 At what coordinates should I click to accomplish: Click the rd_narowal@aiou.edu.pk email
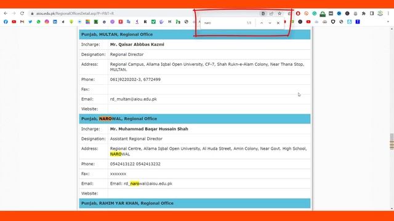tap(148, 184)
